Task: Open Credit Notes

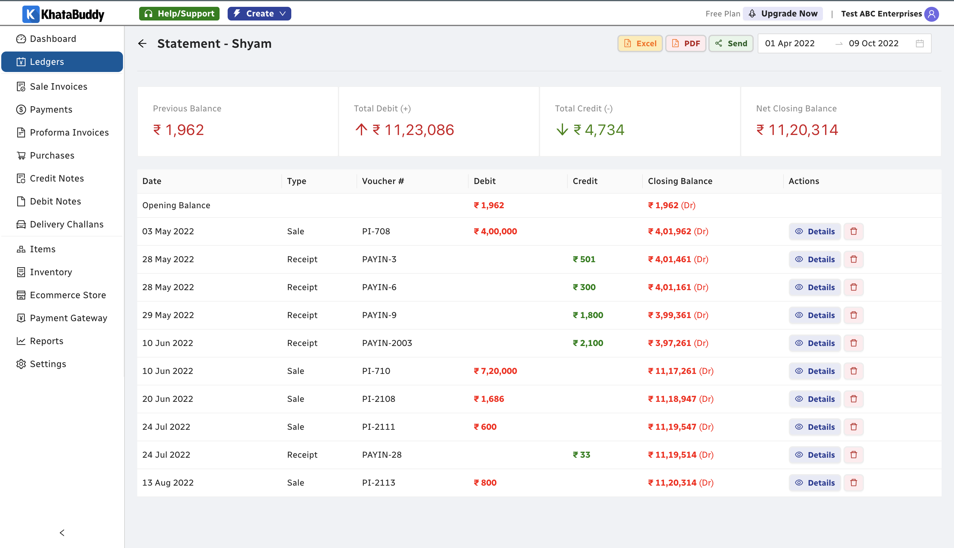Action: [62, 178]
